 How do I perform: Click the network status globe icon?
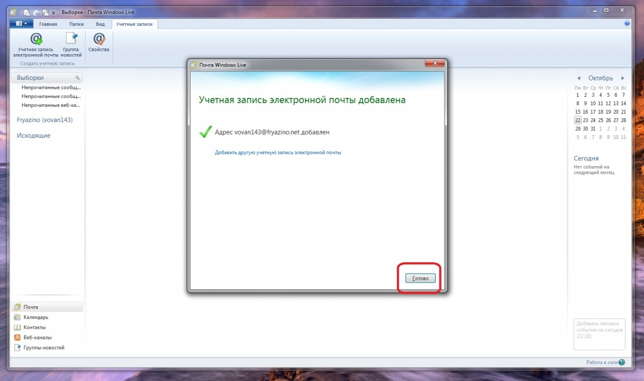coord(622,362)
